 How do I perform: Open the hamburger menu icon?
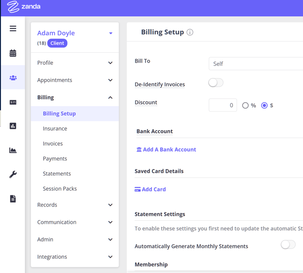[13, 28]
